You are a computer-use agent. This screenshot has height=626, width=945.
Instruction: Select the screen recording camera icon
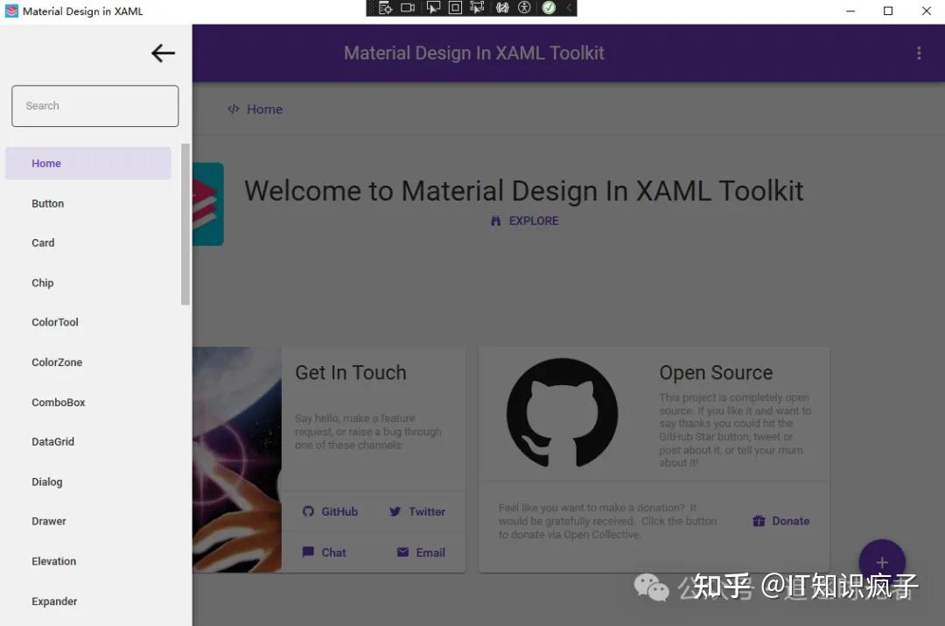tap(407, 8)
